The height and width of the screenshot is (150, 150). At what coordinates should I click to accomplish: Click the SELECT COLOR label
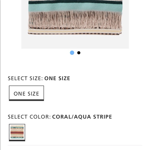point(29,117)
